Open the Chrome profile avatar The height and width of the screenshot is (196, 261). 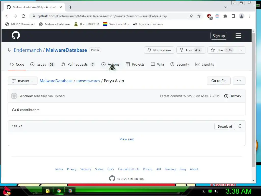[x=242, y=16]
